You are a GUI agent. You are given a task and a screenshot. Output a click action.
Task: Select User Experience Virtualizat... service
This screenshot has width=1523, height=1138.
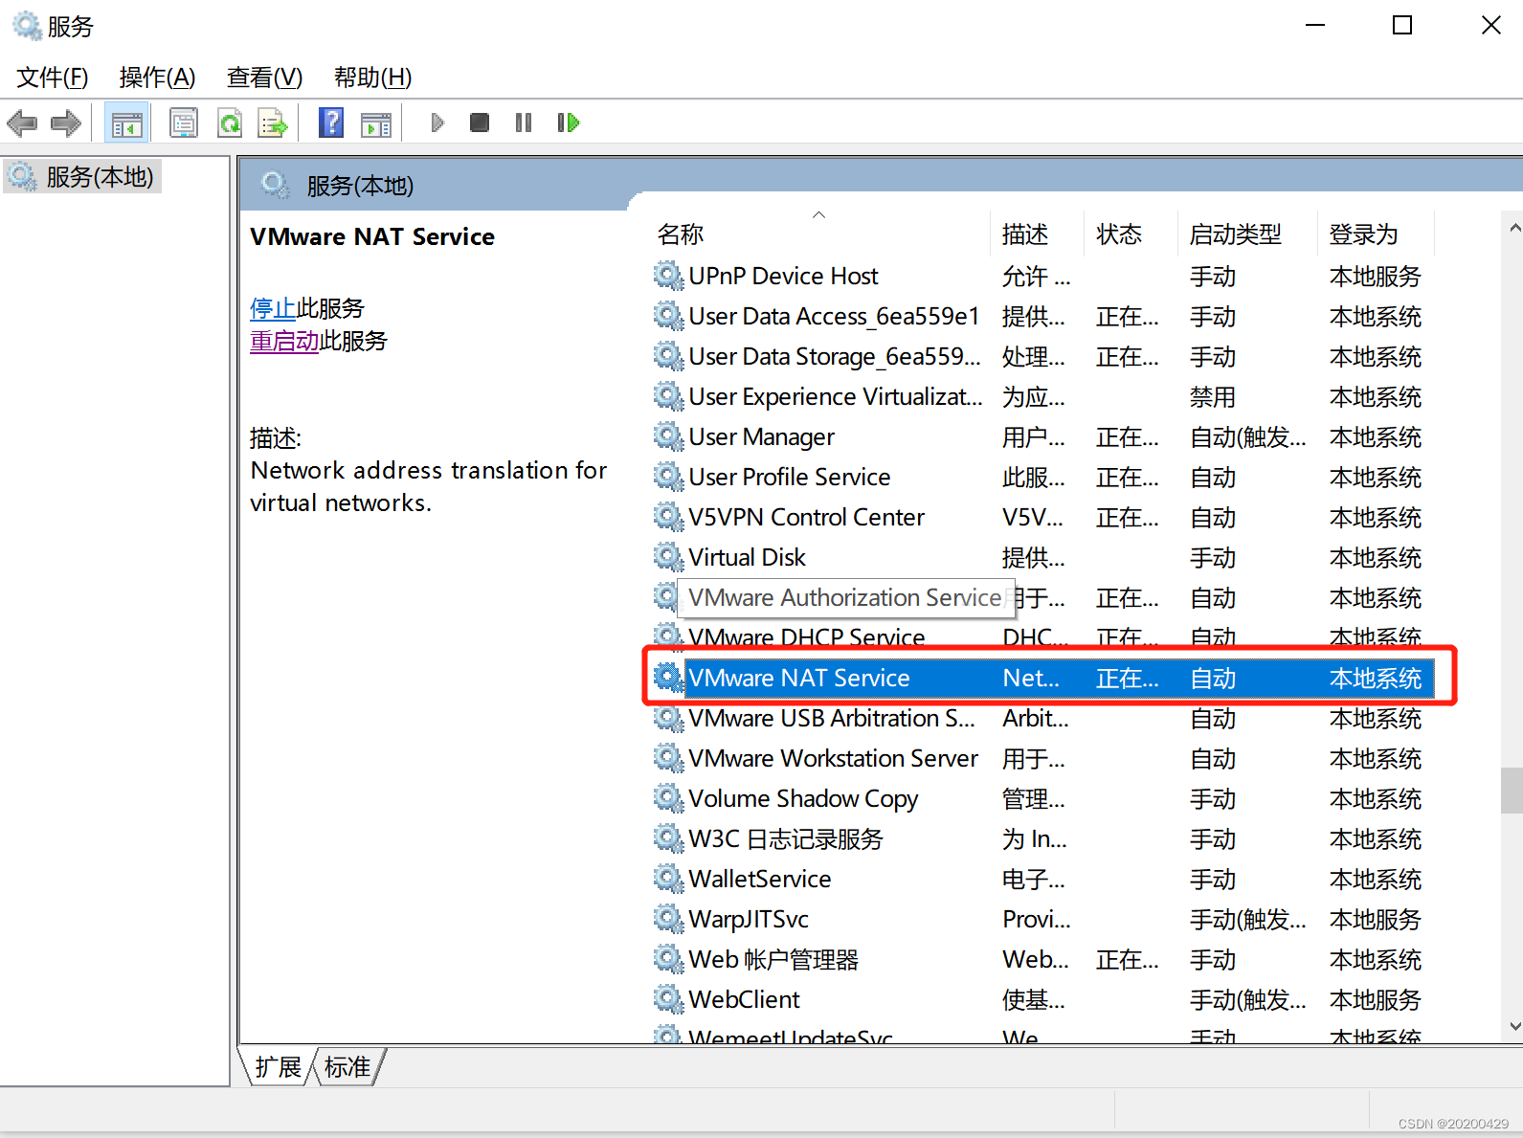[835, 396]
